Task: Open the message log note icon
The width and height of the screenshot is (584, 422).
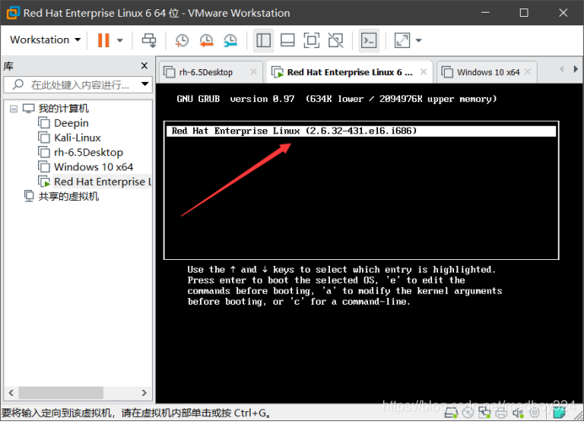Action: (559, 413)
